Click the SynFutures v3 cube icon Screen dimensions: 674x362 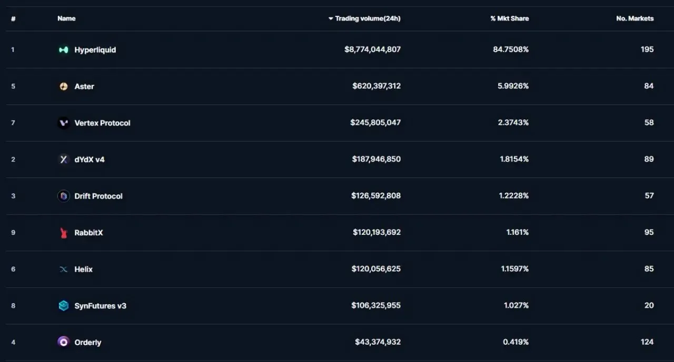click(64, 306)
